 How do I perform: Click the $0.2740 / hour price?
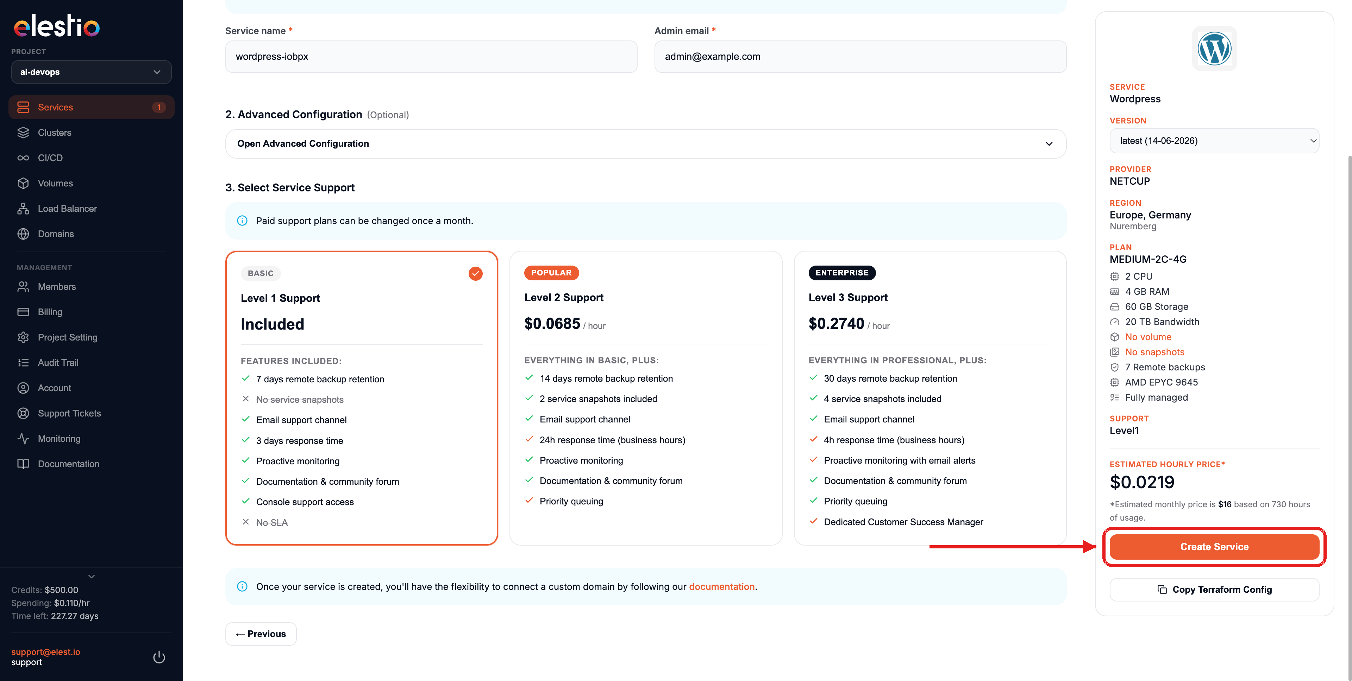pyautogui.click(x=849, y=324)
